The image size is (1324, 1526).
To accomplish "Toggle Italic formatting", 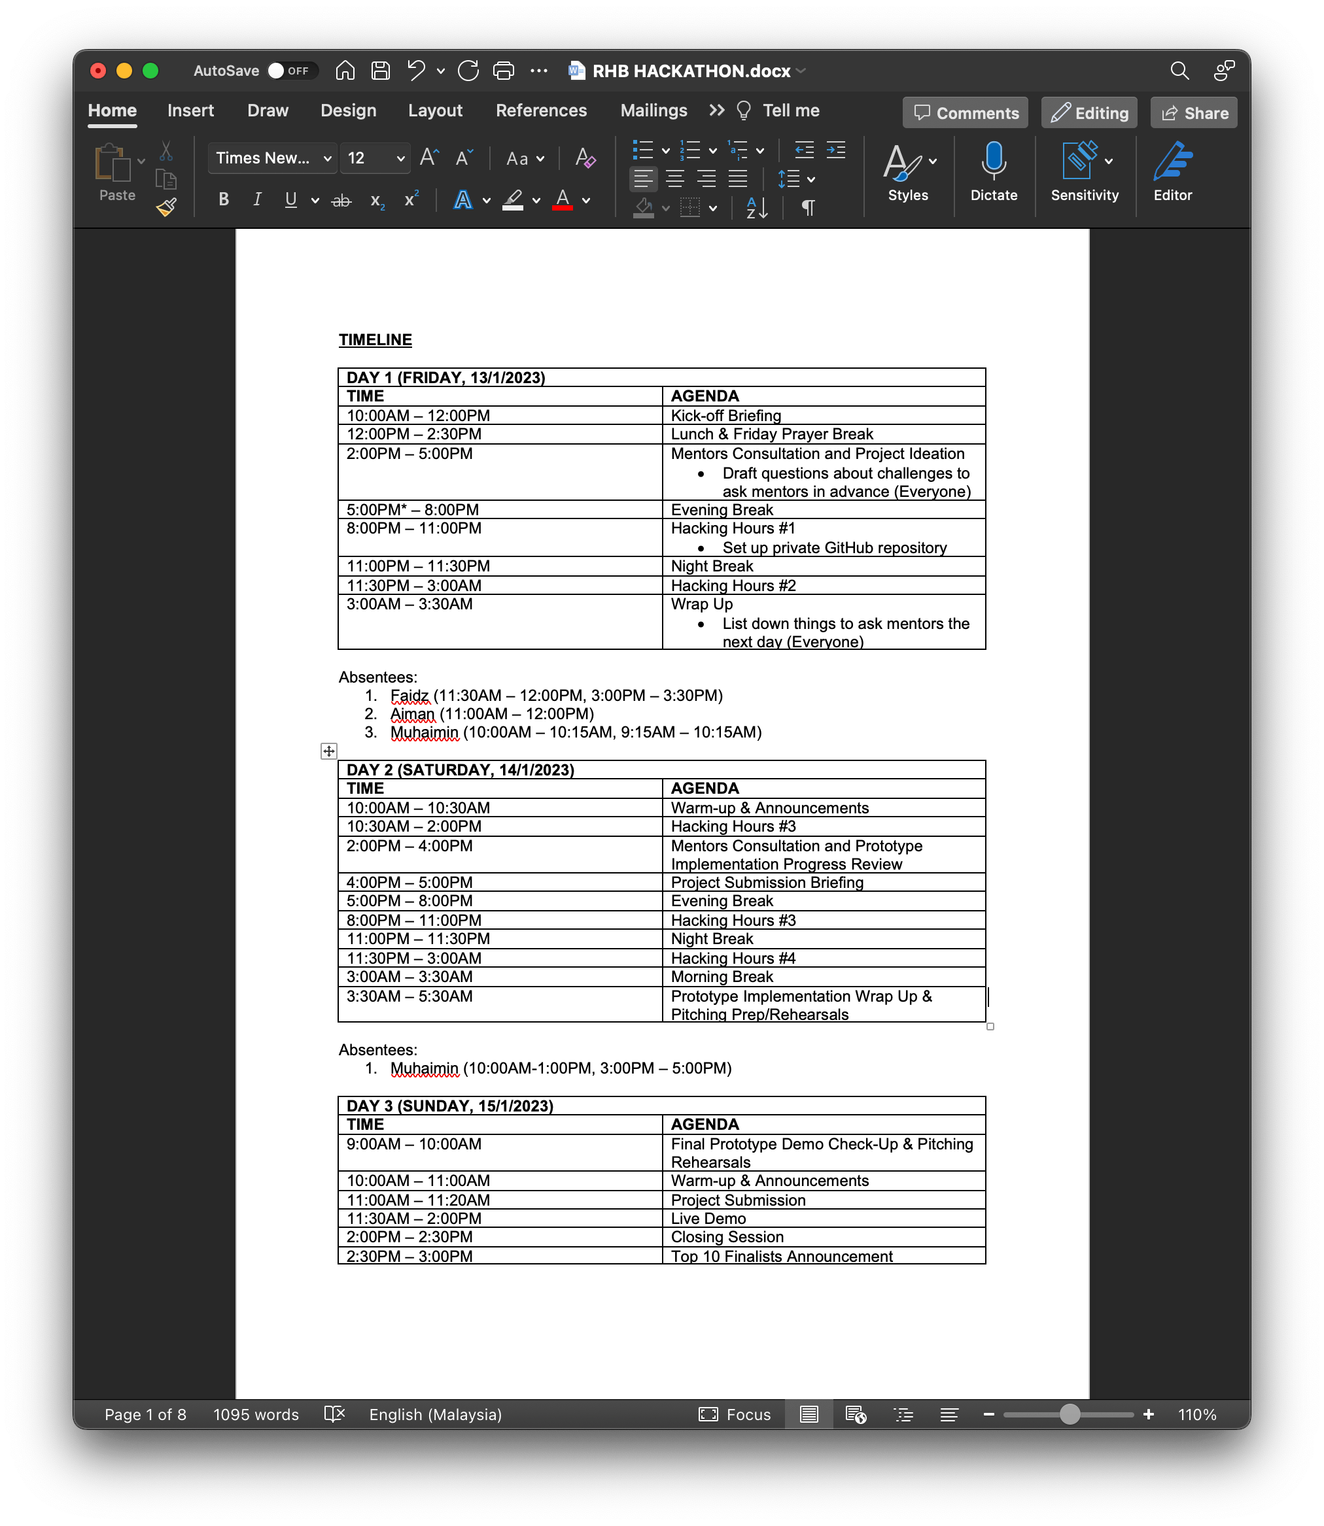I will click(x=257, y=200).
